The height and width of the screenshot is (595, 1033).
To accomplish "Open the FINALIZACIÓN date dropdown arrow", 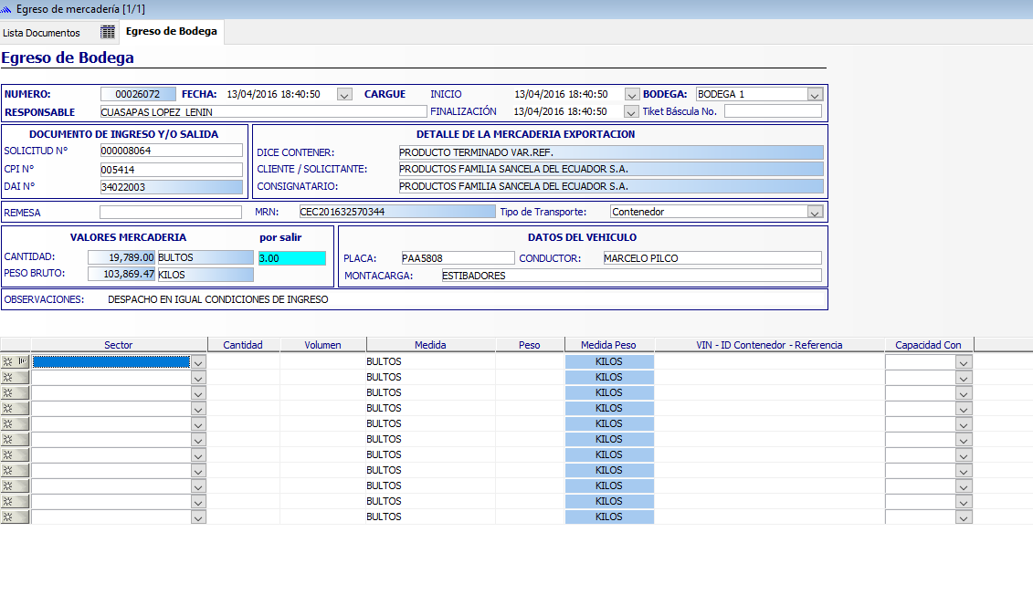I will 631,112.
